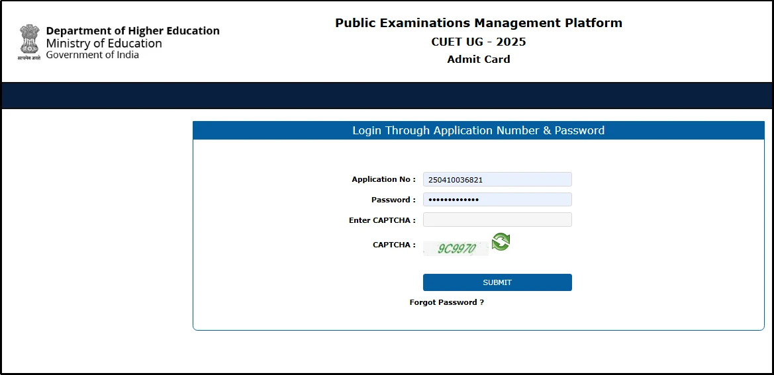
Task: Click the Password input field
Action: pos(497,200)
